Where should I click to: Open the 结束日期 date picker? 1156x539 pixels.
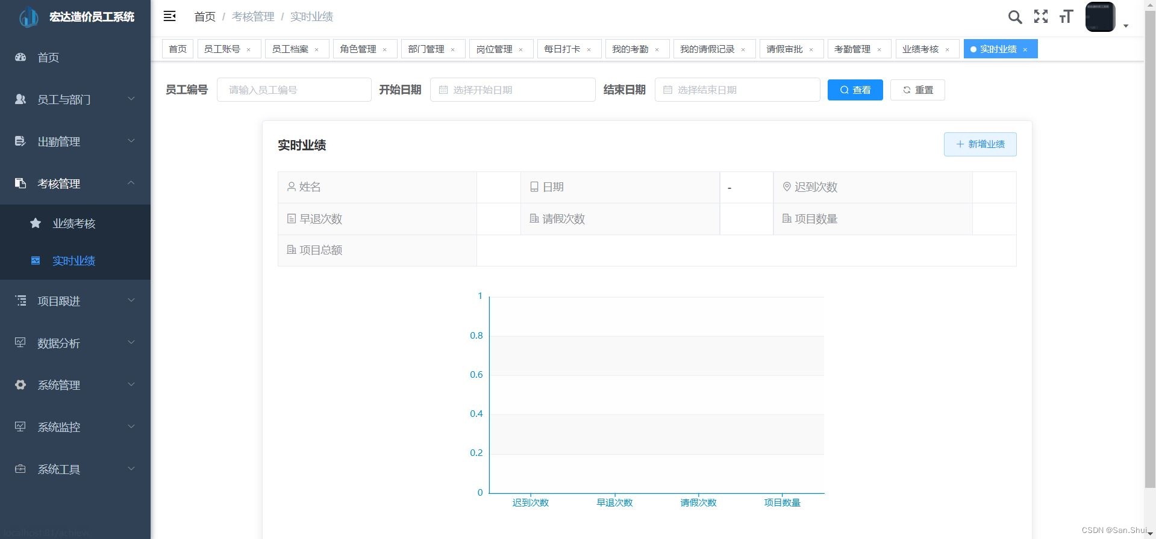pyautogui.click(x=737, y=90)
